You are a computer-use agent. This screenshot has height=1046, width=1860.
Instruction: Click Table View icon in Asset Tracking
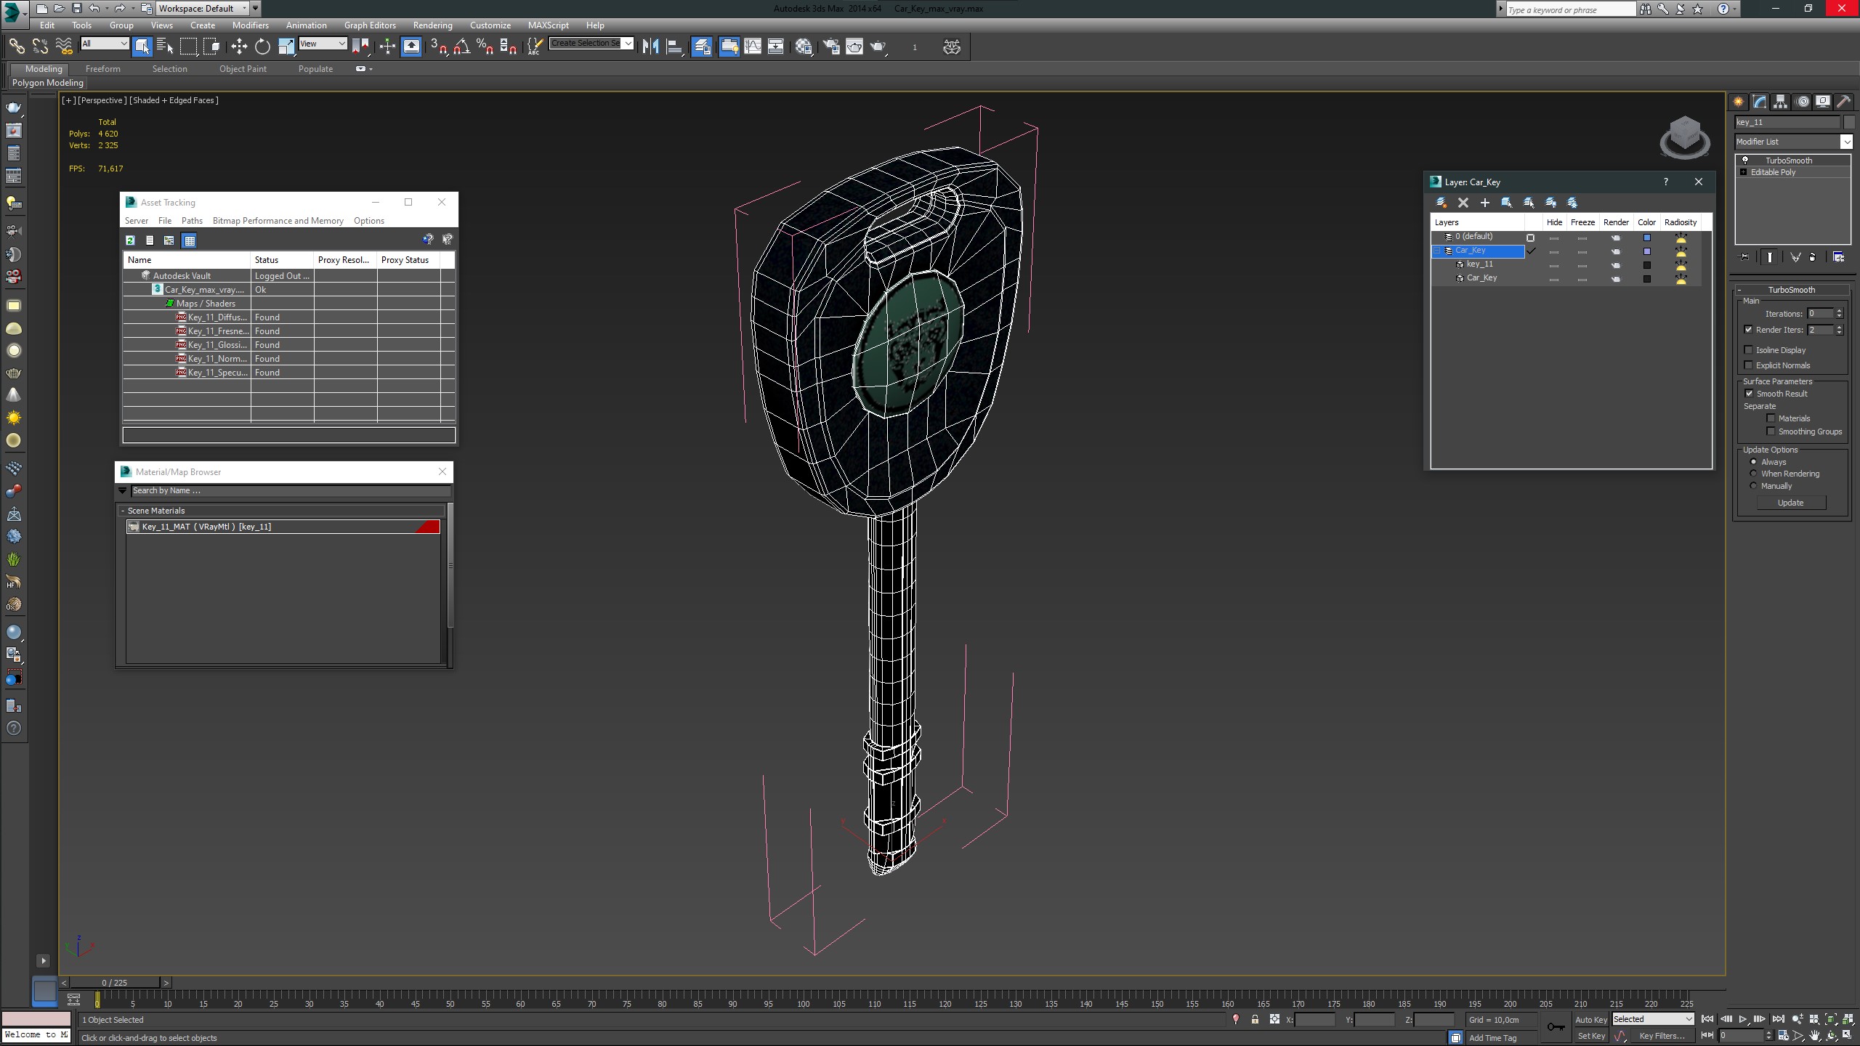point(189,240)
